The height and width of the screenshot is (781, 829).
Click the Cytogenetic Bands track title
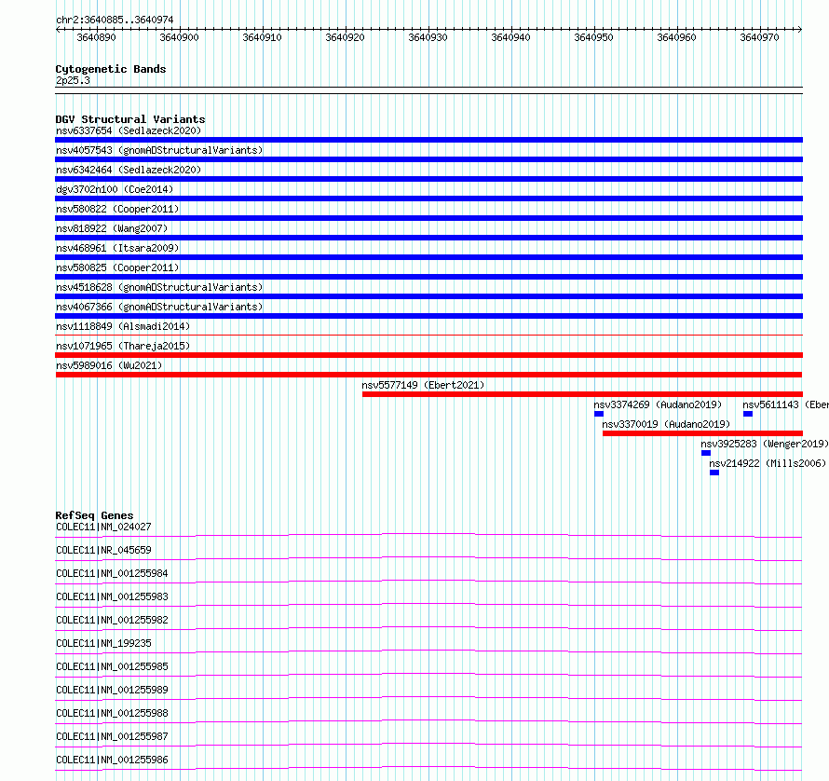(x=111, y=69)
